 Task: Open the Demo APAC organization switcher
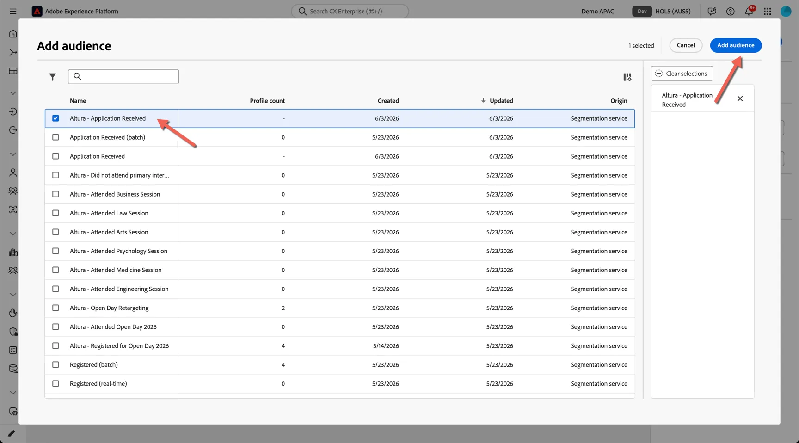point(597,11)
